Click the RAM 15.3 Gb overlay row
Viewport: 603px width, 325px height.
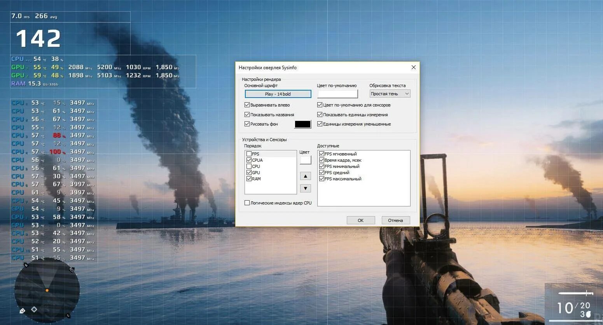[x=35, y=84]
